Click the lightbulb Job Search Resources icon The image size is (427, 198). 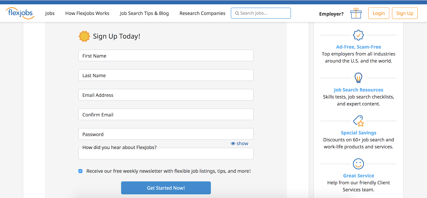click(358, 78)
